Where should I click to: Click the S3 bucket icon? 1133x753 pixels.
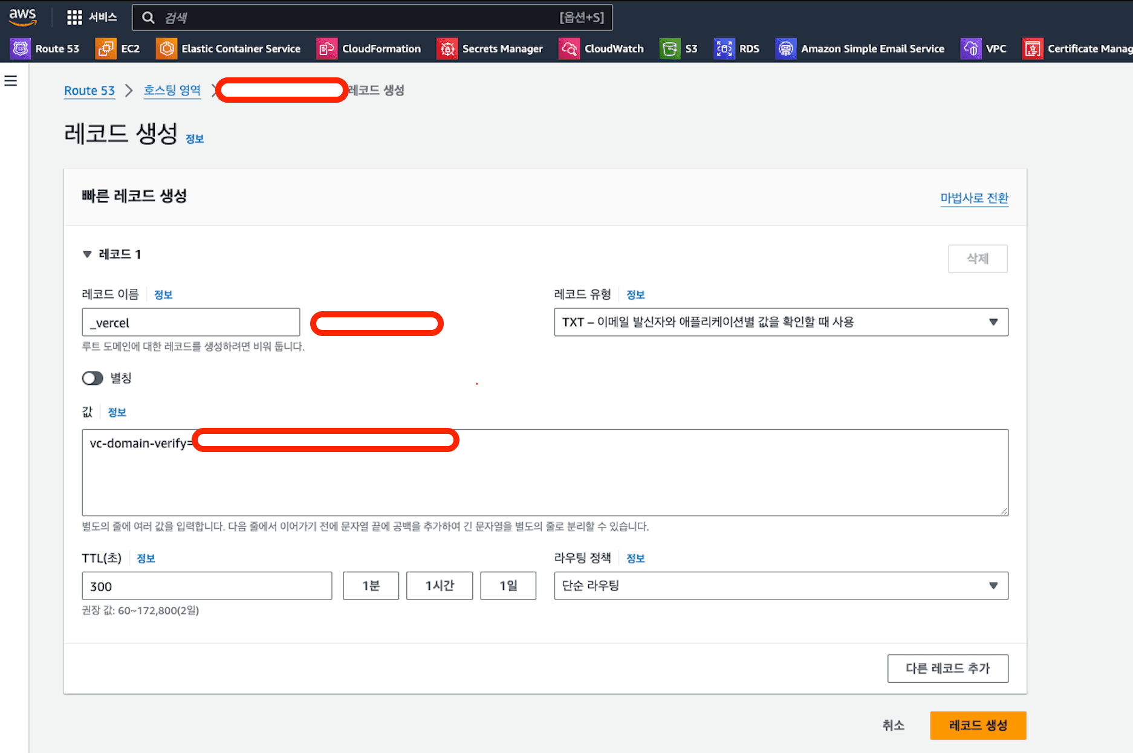pyautogui.click(x=670, y=48)
